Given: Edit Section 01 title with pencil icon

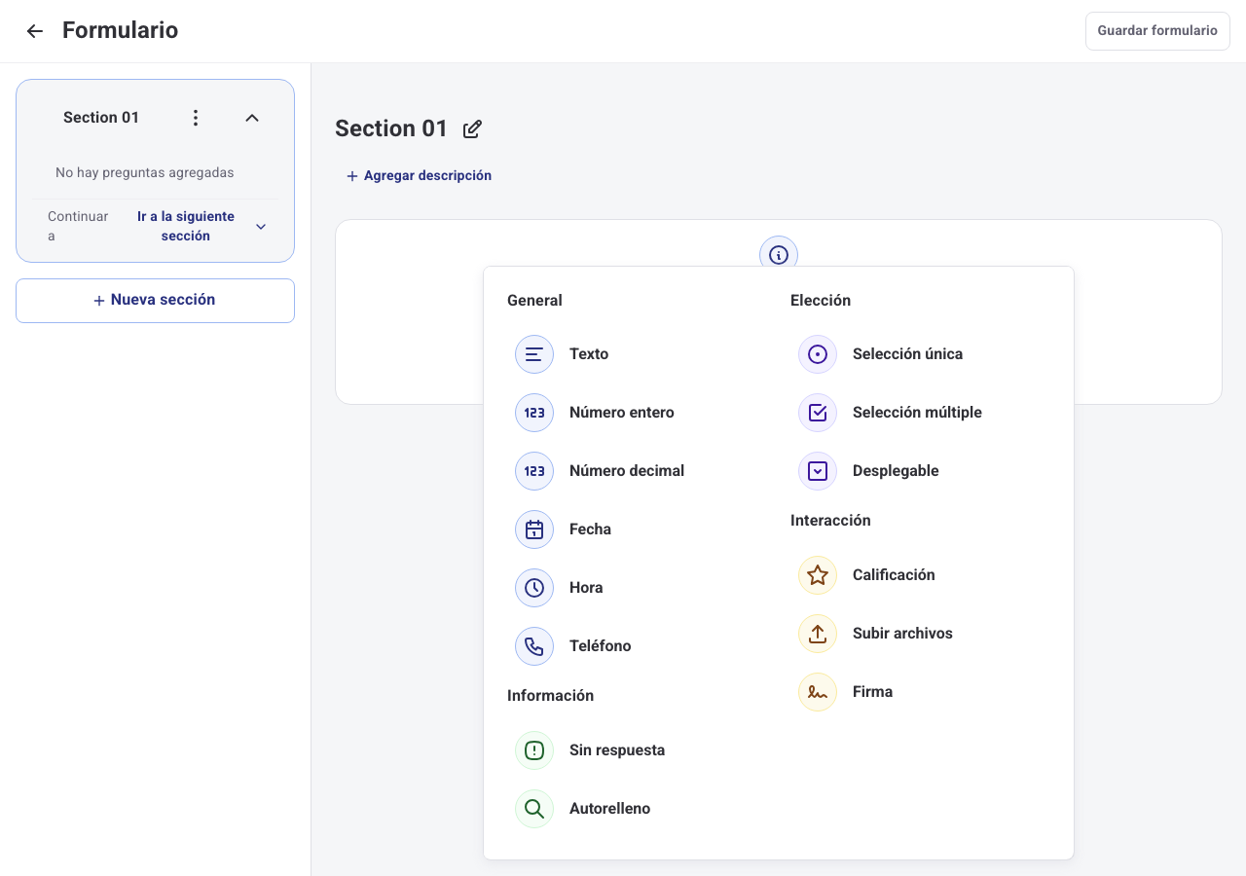Looking at the screenshot, I should pyautogui.click(x=472, y=128).
